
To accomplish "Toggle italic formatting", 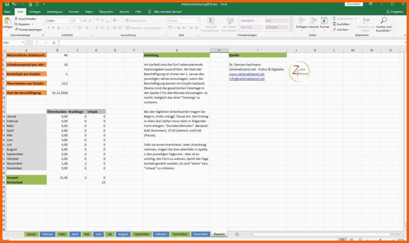I will coord(53,28).
